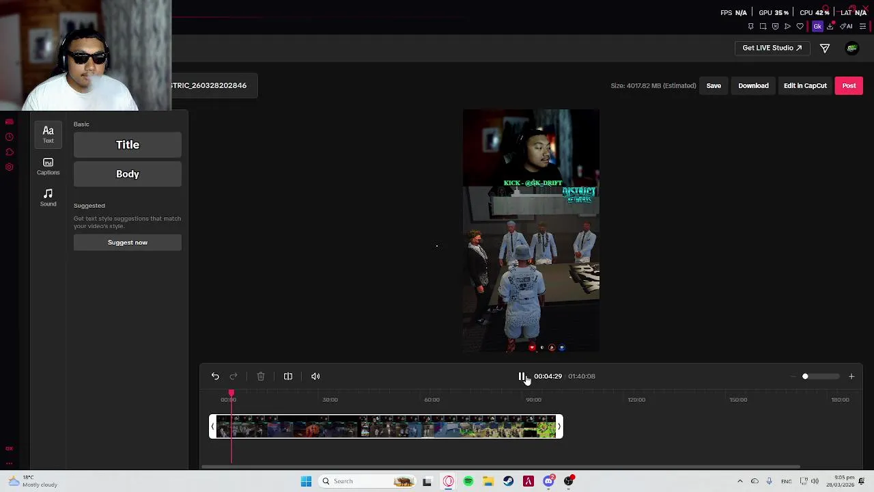
Task: Open Steam from the taskbar
Action: point(508,481)
